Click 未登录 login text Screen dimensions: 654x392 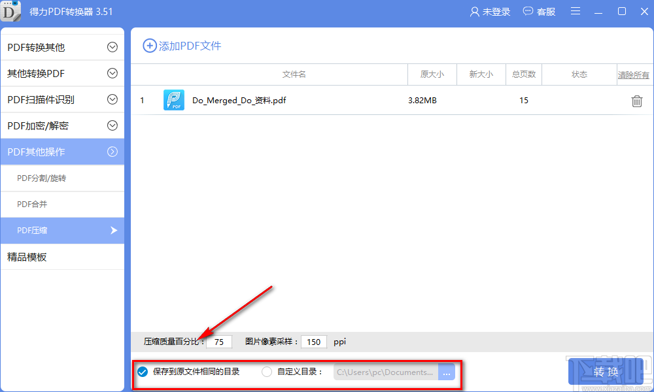(496, 12)
